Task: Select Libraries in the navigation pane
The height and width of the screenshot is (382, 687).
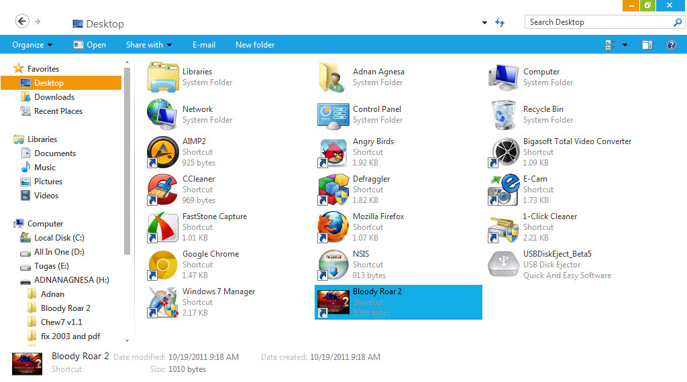Action: point(35,139)
